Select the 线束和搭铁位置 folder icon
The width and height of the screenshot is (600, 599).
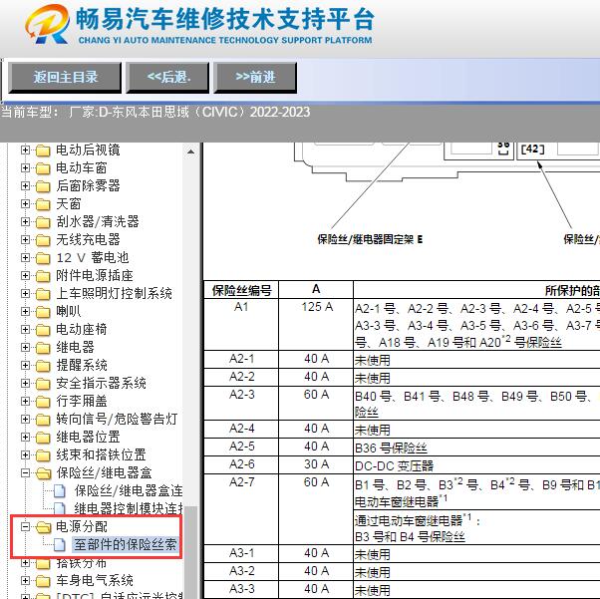click(x=43, y=455)
